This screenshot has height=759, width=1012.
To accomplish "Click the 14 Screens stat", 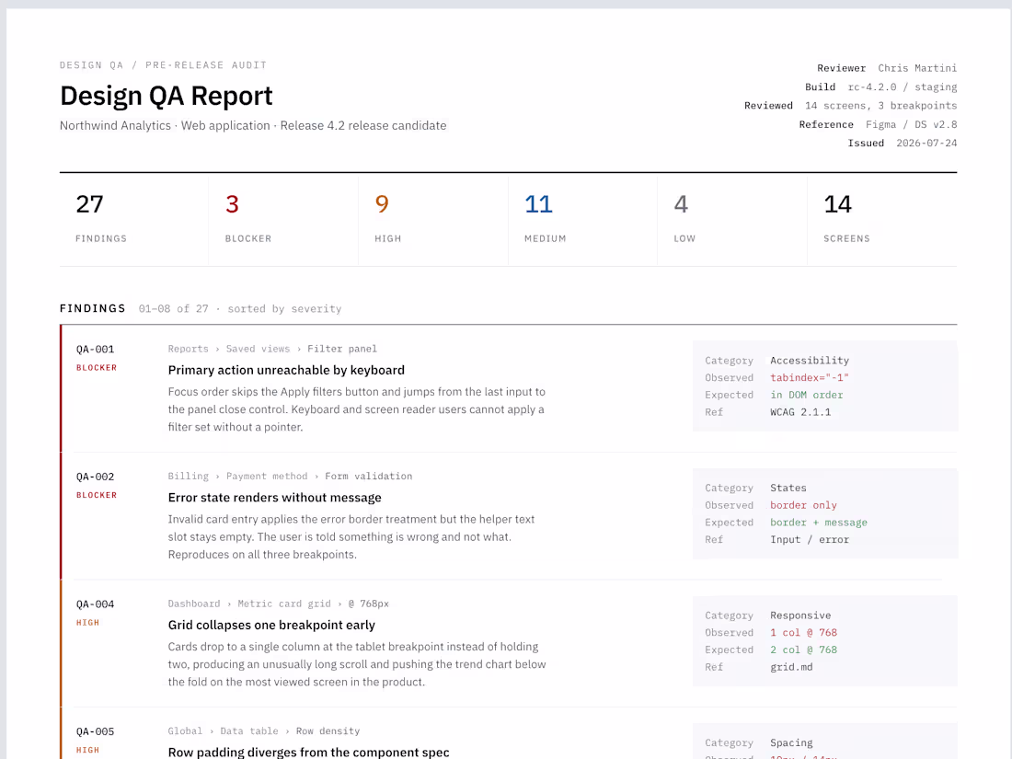I will point(882,220).
